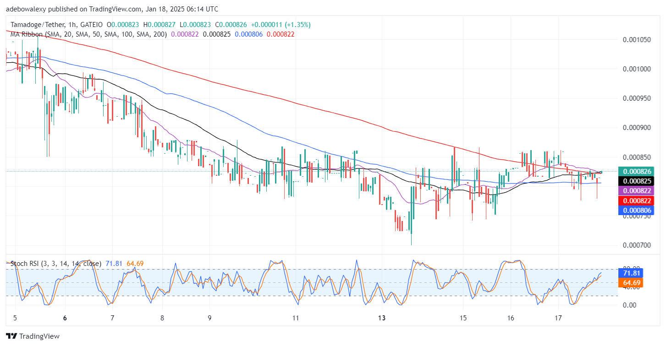Click the date label 9 on time axis
This screenshot has height=346, width=666.
(209, 318)
